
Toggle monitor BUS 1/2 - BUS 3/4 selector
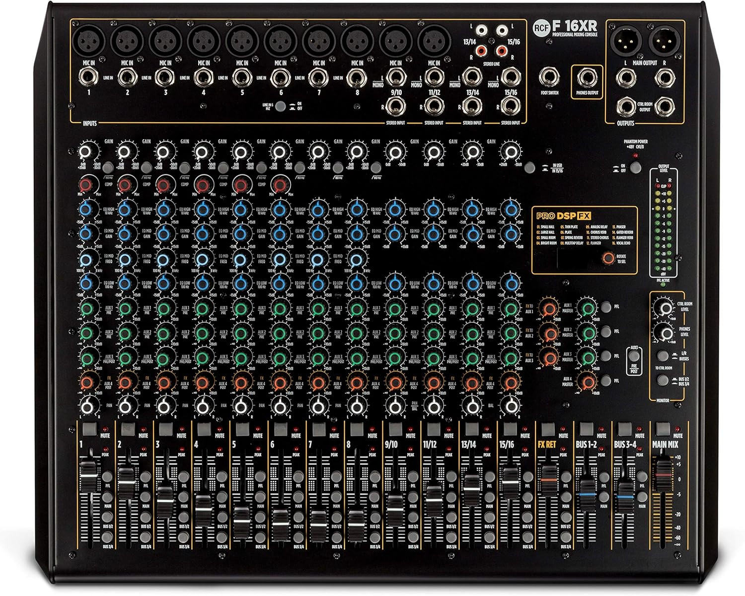(x=663, y=380)
